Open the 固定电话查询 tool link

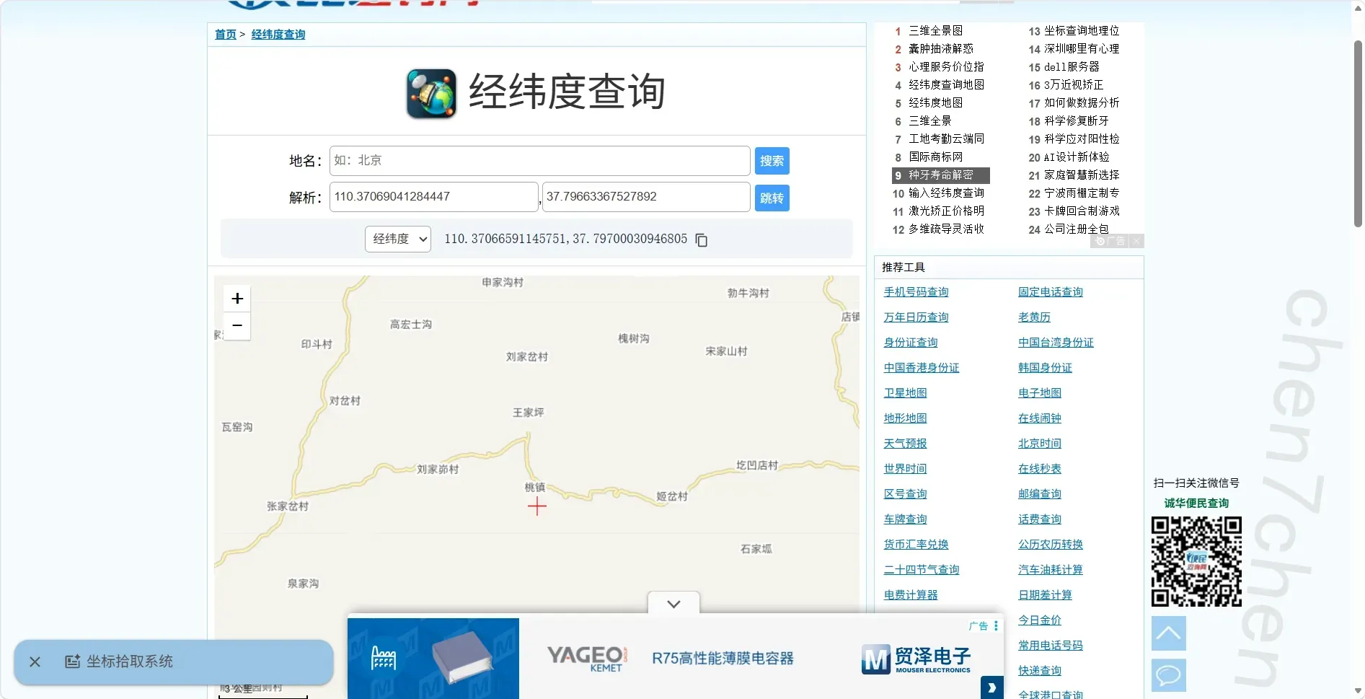(x=1051, y=292)
